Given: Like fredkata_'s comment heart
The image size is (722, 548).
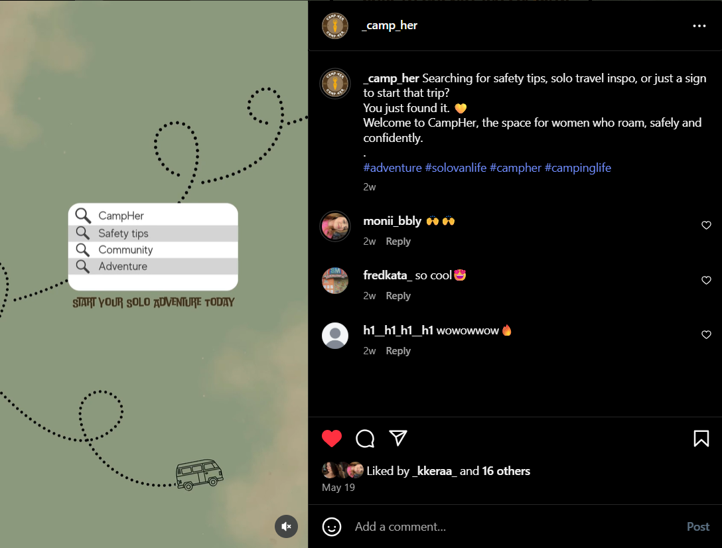Looking at the screenshot, I should [x=706, y=280].
